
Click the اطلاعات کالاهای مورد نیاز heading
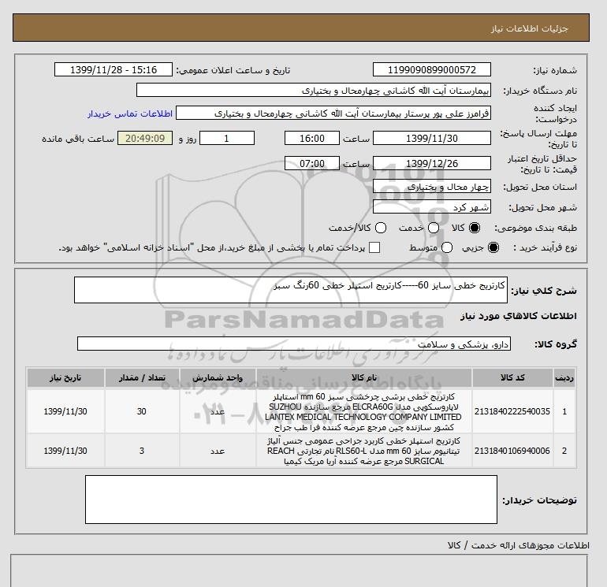coord(519,317)
